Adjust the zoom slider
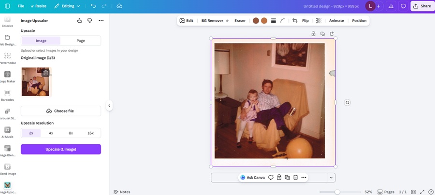 pos(337,192)
